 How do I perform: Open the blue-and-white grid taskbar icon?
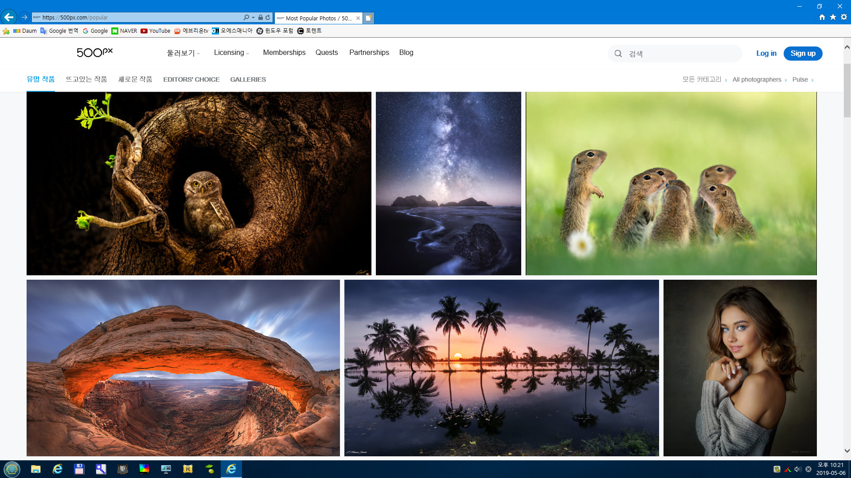[101, 469]
